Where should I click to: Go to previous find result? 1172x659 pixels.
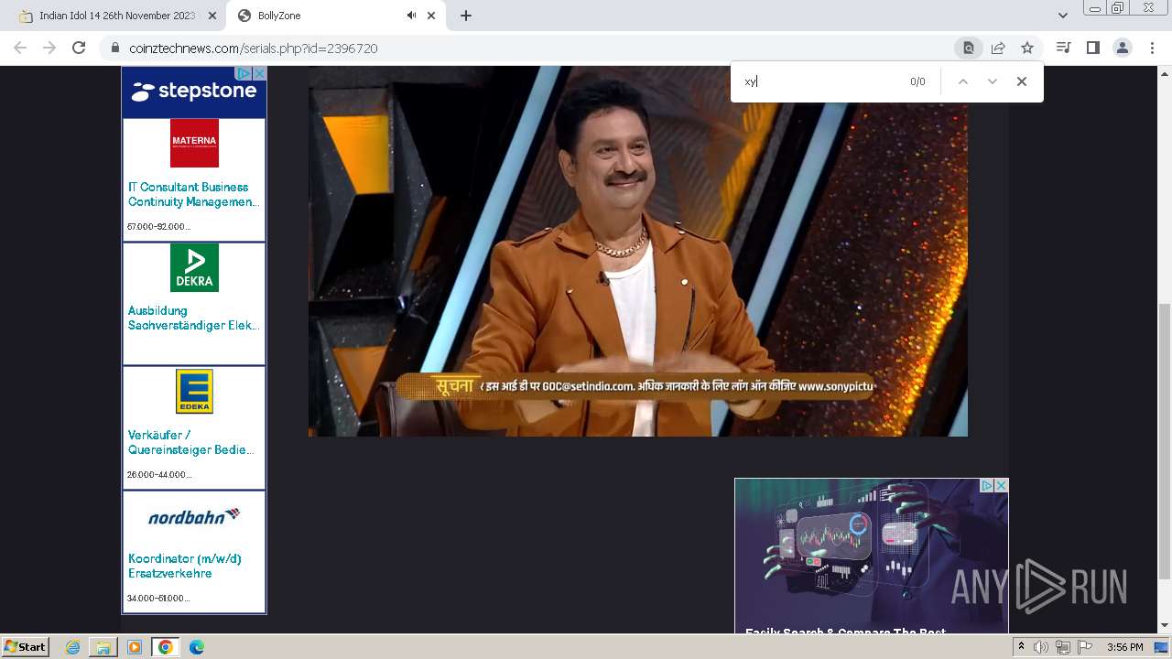(x=962, y=81)
